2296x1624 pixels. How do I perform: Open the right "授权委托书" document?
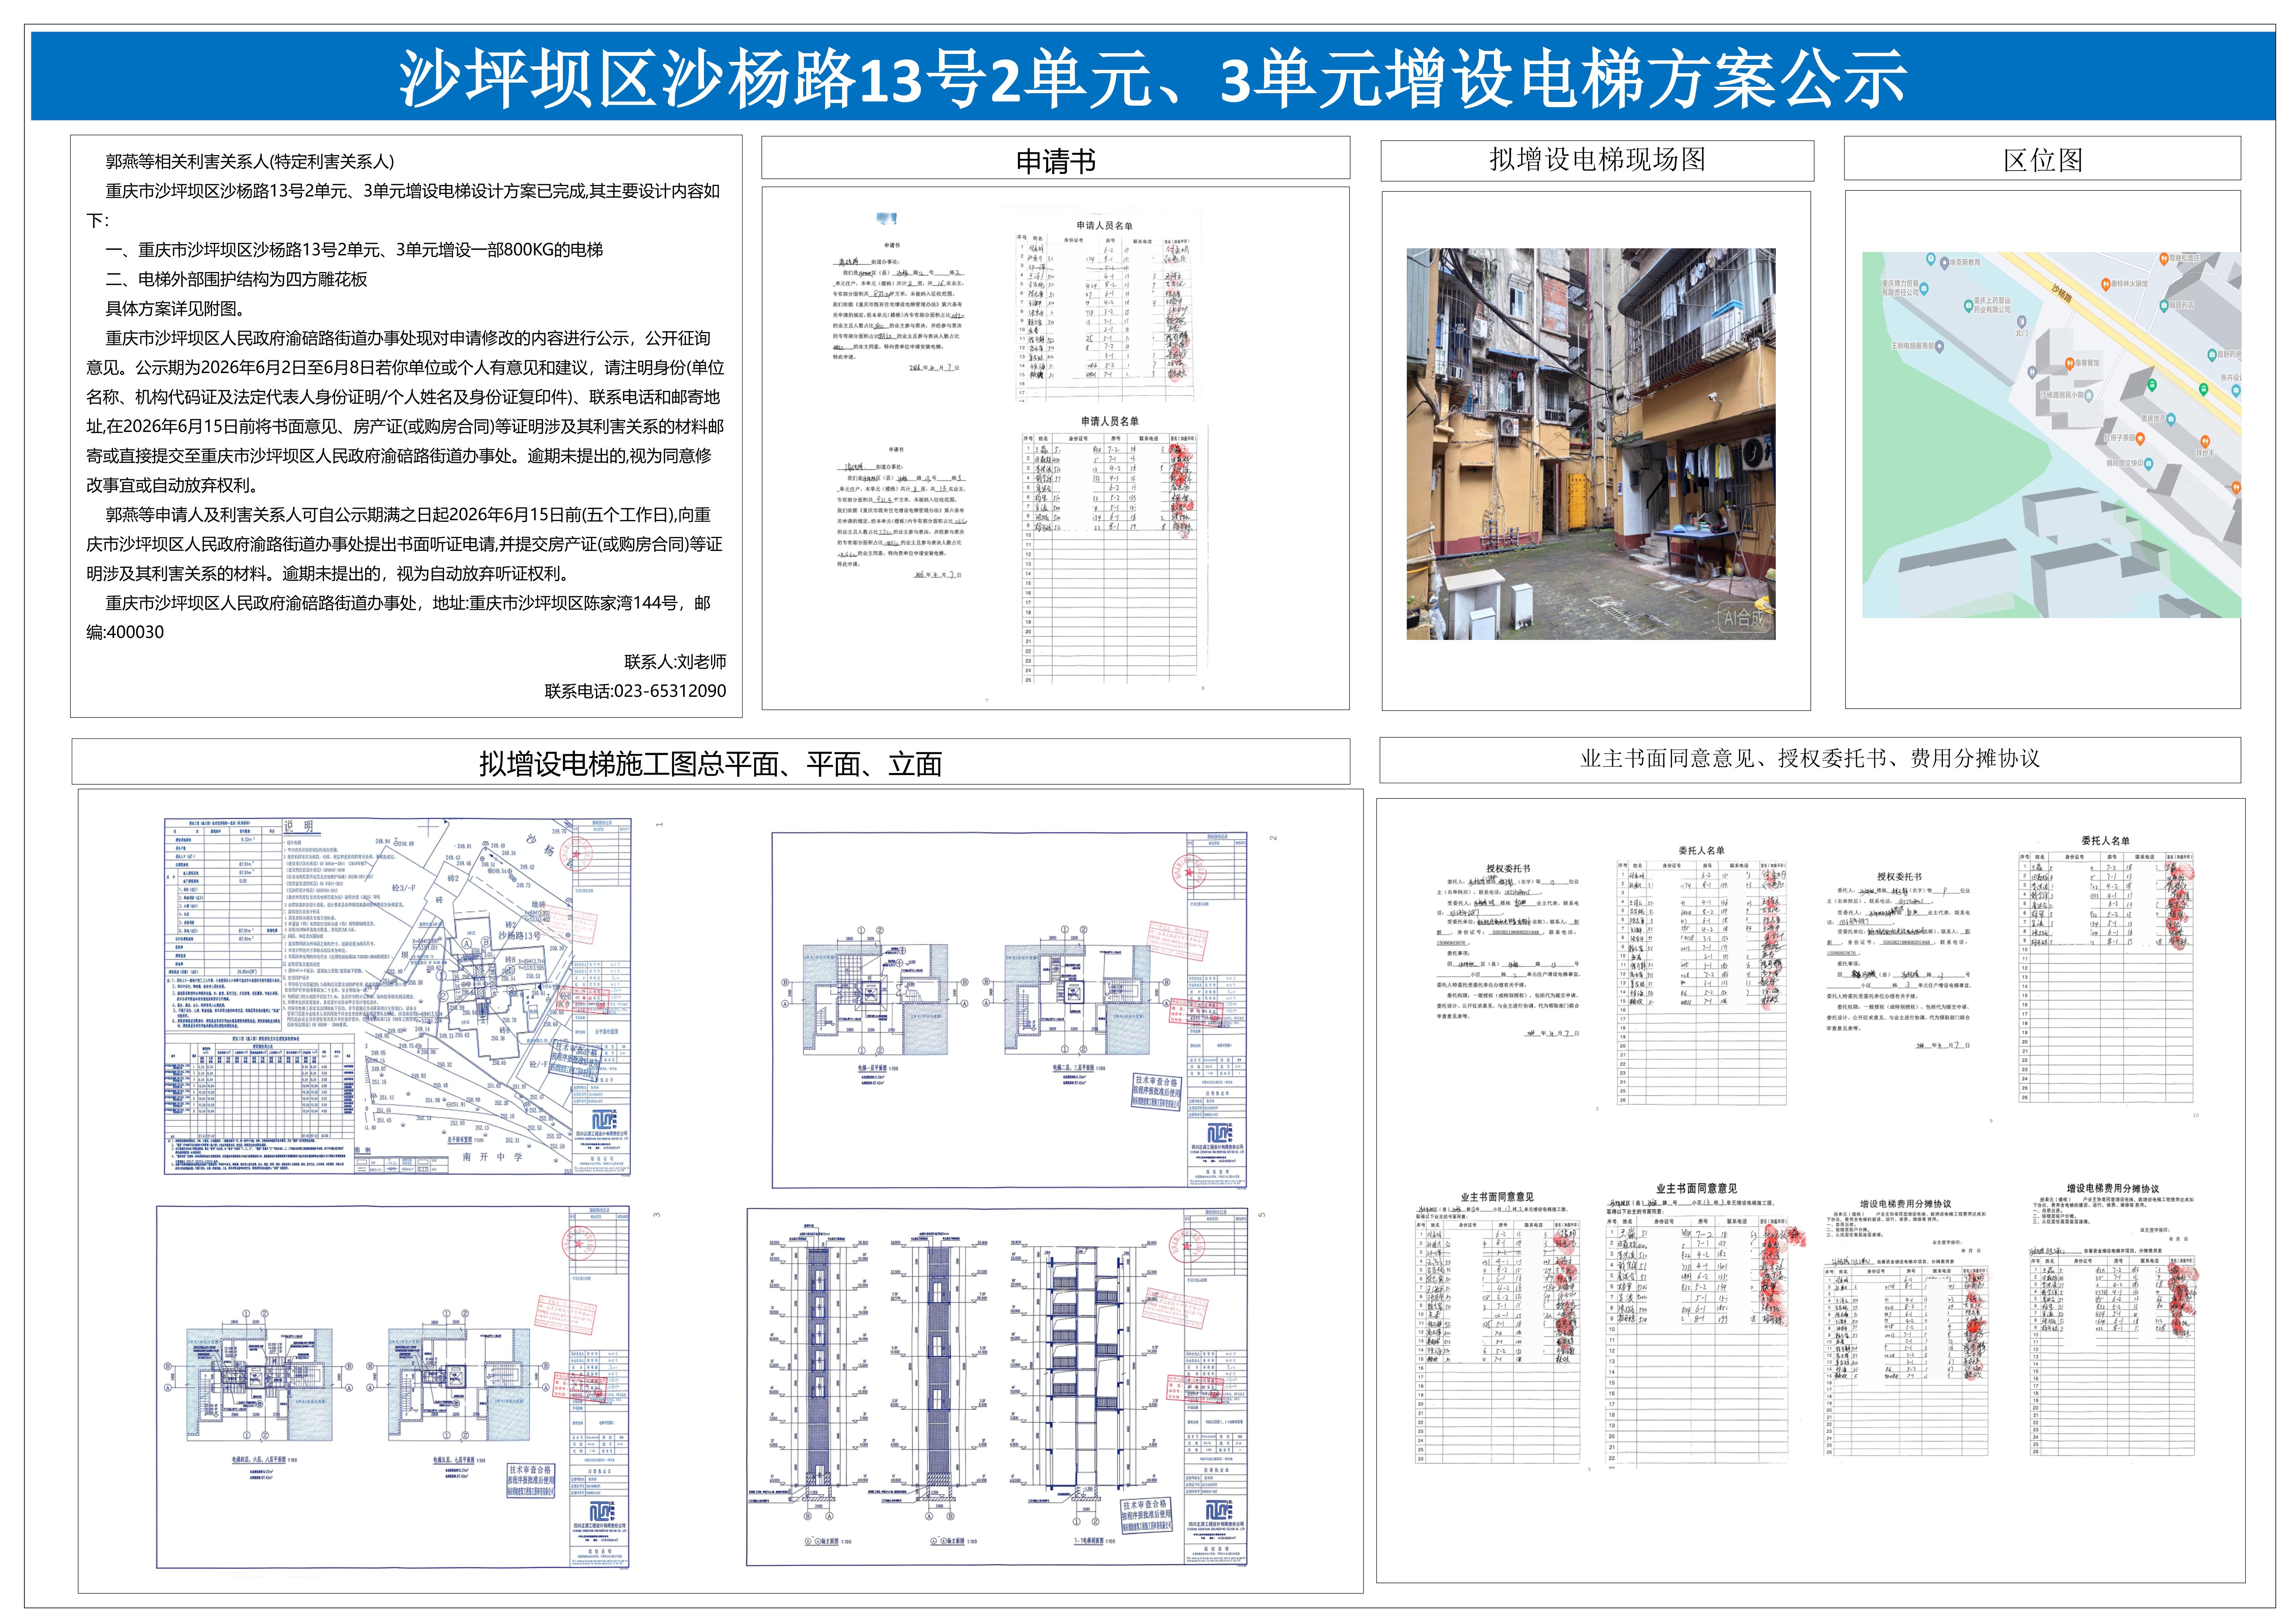pos(1899,960)
